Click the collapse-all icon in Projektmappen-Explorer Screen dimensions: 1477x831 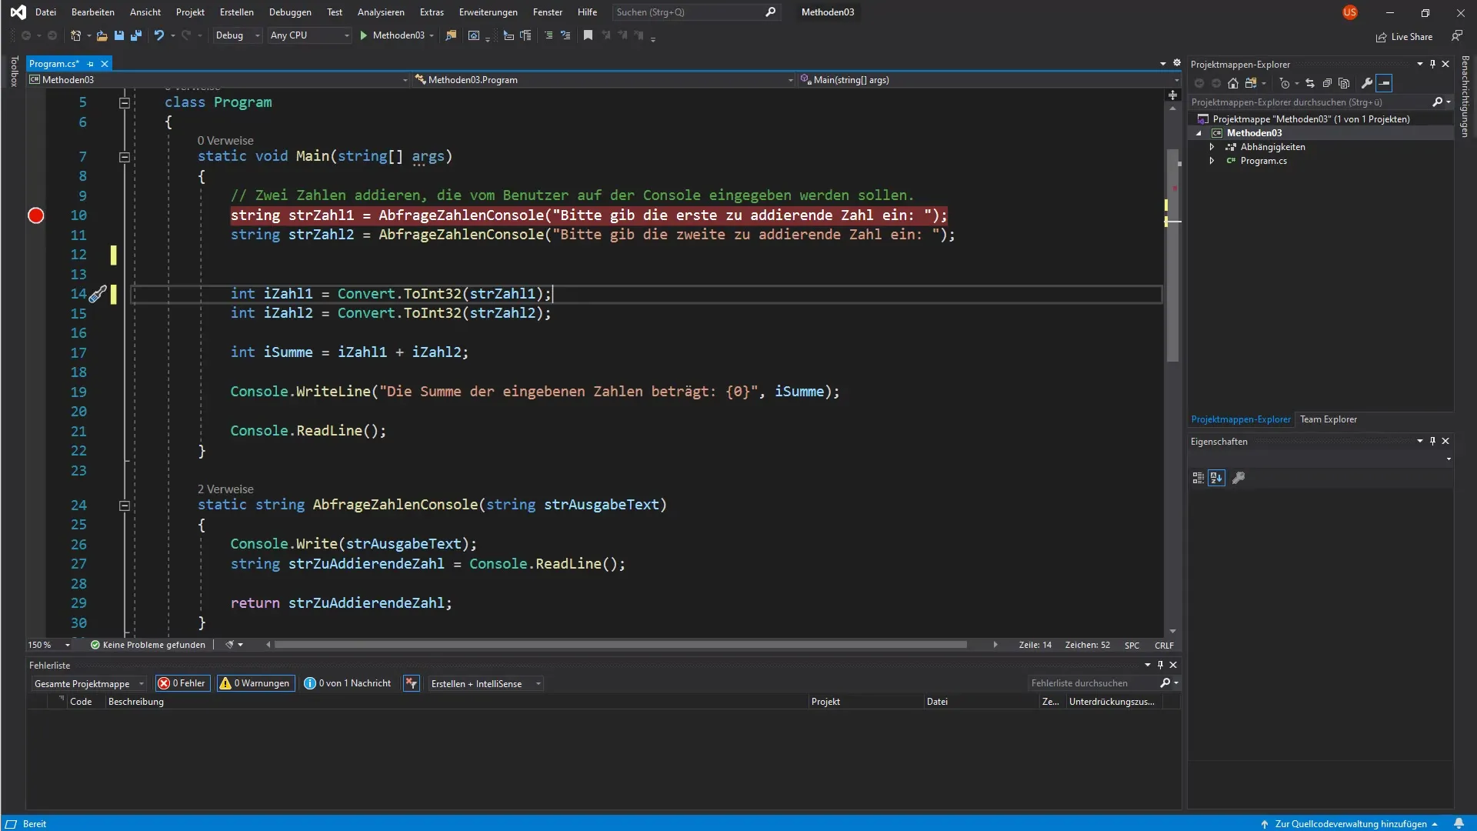coord(1327,83)
